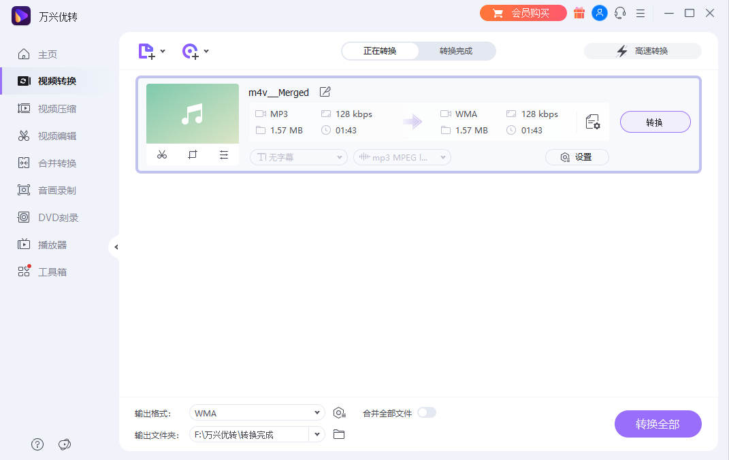729x460 pixels.
Task: Click the m4v__Merged file title
Action: point(278,93)
